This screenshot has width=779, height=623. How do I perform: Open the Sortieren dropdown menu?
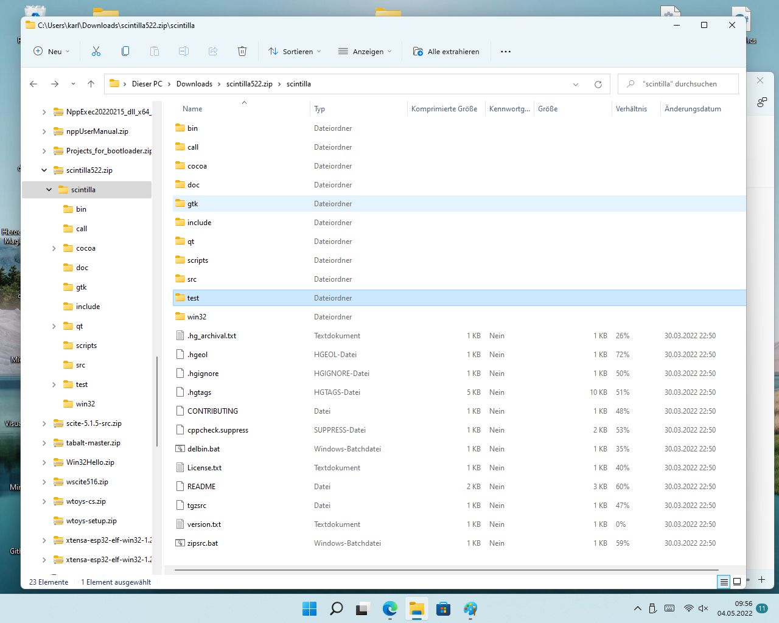tap(295, 52)
